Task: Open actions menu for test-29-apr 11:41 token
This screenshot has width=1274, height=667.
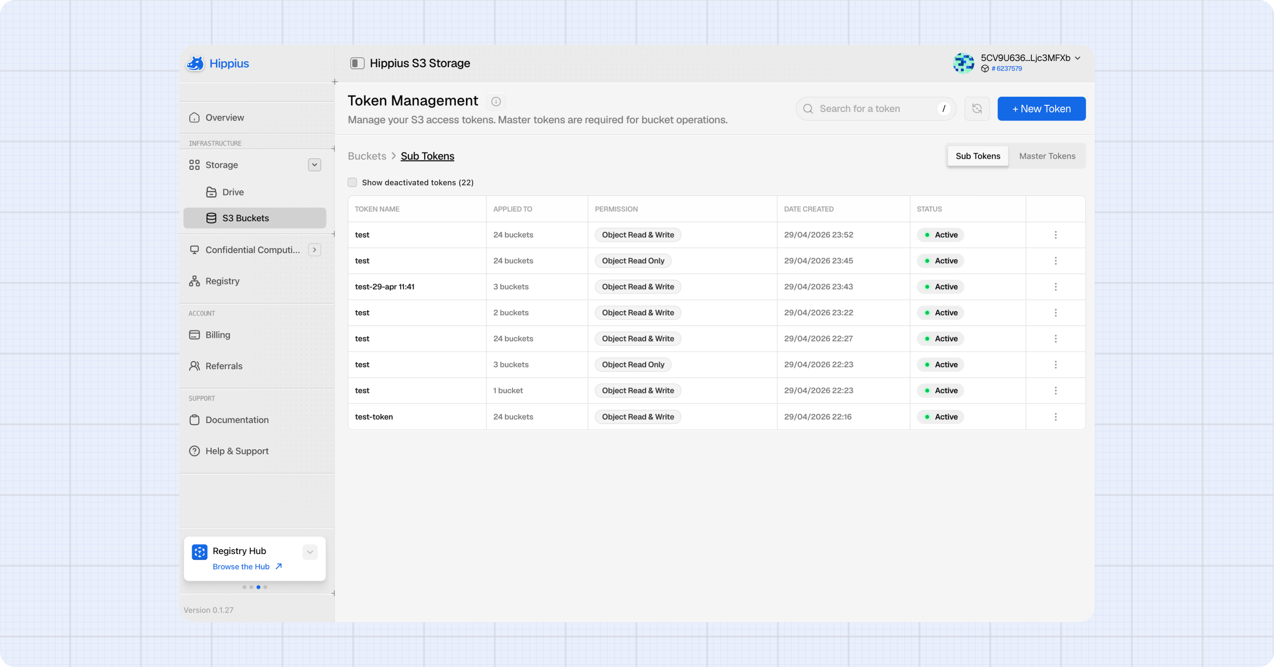Action: [x=1056, y=287]
